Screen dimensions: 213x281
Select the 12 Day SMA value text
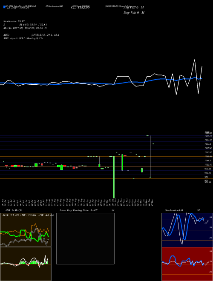[18, 8]
